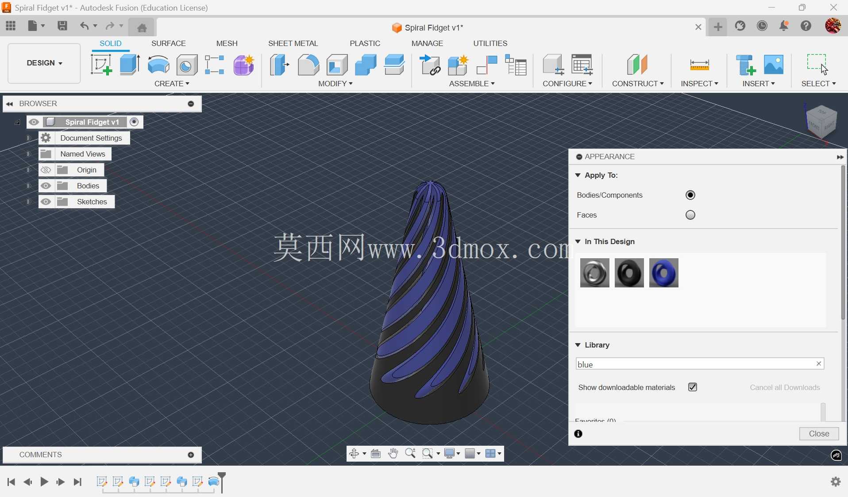Viewport: 848px width, 497px height.
Task: Open the CONFIGURE dropdown menu
Action: click(x=567, y=84)
